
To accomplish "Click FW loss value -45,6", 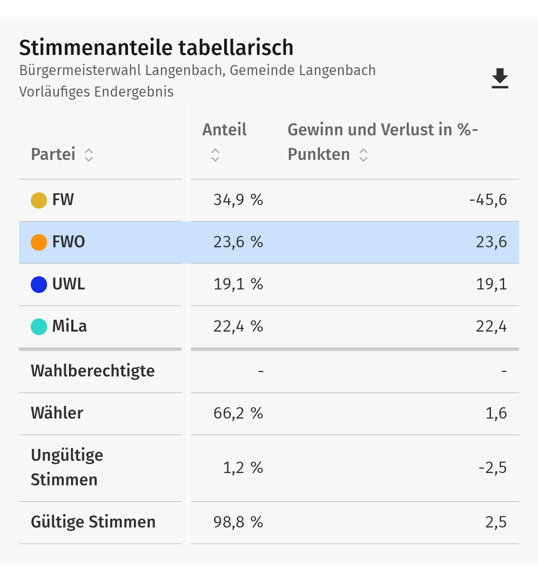I will pos(488,200).
